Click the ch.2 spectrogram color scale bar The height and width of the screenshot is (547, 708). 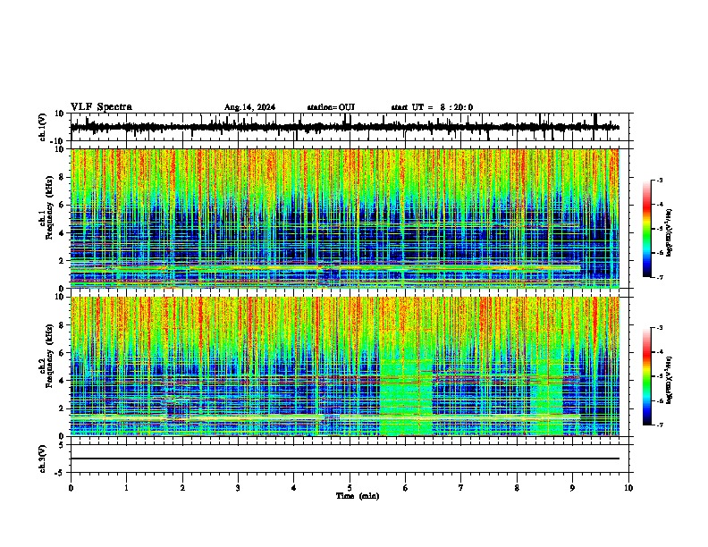click(x=646, y=376)
